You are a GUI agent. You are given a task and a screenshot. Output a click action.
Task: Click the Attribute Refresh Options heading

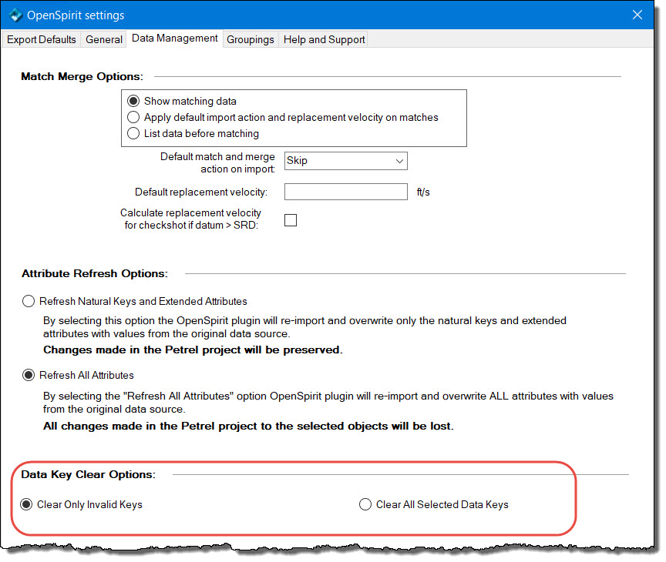pyautogui.click(x=95, y=273)
